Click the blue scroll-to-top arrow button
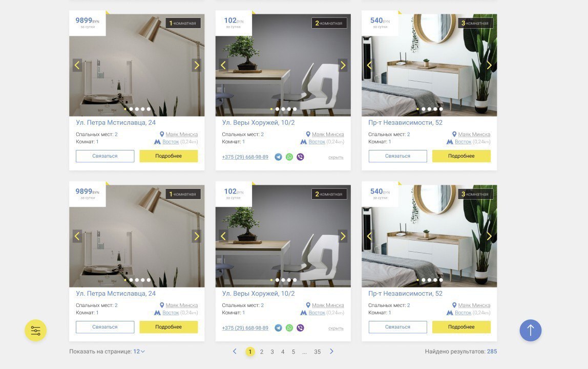588x369 pixels. 530,331
